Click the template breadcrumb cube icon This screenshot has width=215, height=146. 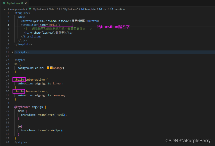click(x=83, y=9)
